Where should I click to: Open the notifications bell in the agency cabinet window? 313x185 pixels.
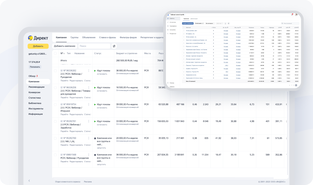(x=292, y=15)
